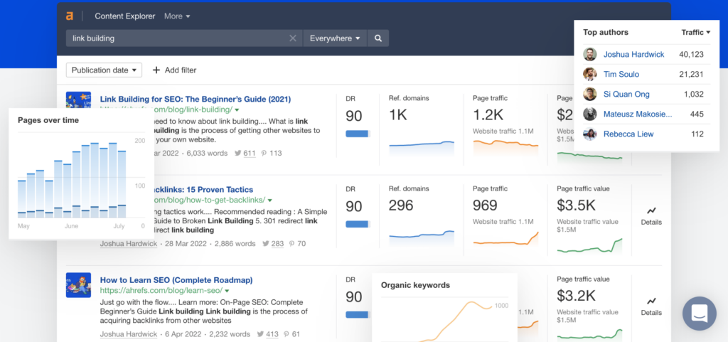728x342 pixels.
Task: Open the chat bubble widget
Action: [700, 314]
